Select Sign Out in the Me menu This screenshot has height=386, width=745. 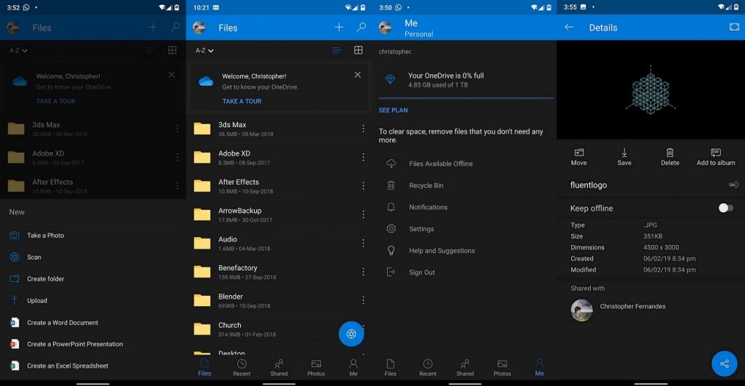[421, 273]
